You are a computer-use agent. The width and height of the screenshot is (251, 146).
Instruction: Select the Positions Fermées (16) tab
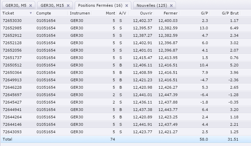99,6
